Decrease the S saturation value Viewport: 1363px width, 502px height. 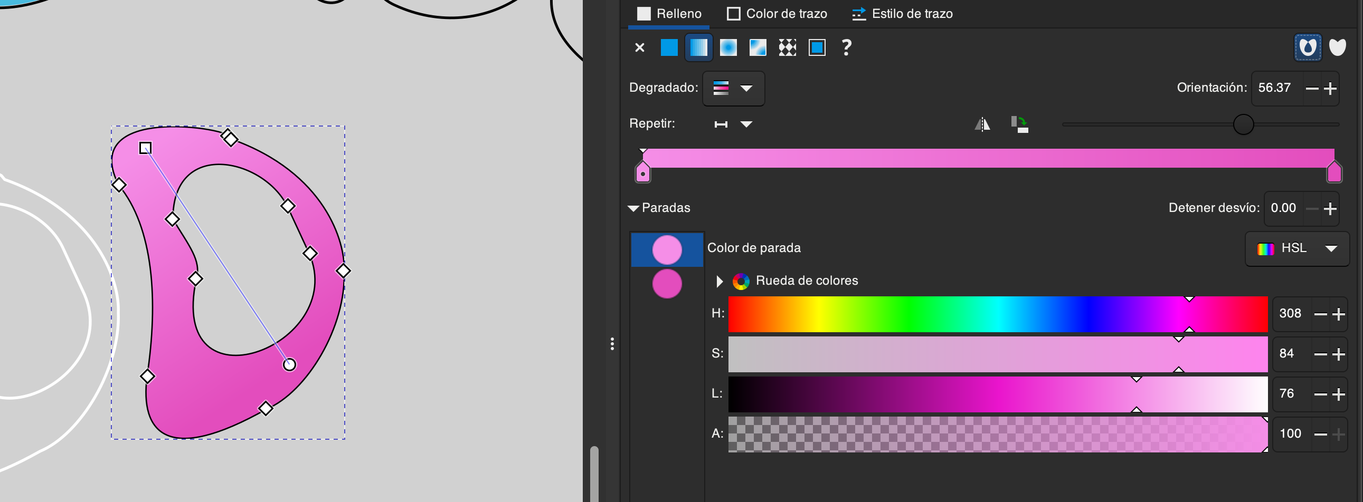[x=1320, y=354]
